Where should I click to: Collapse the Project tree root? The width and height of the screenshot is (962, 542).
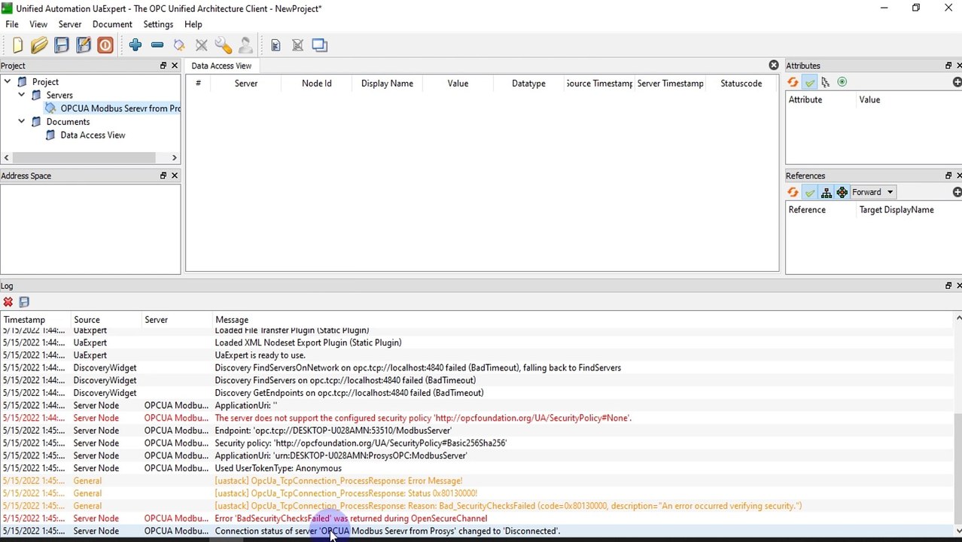click(7, 81)
